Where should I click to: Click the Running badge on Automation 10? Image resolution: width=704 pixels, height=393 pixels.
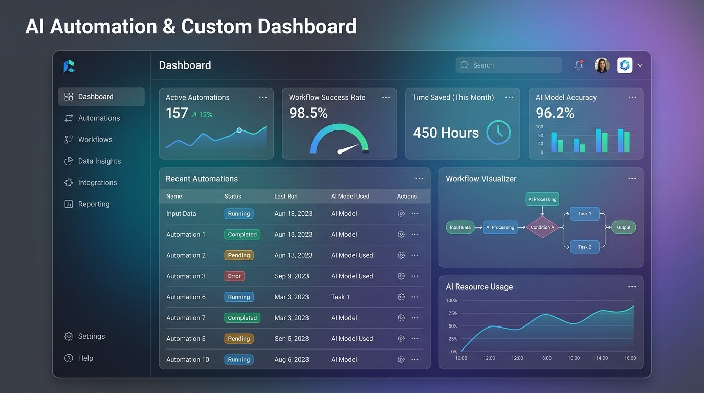(x=239, y=360)
